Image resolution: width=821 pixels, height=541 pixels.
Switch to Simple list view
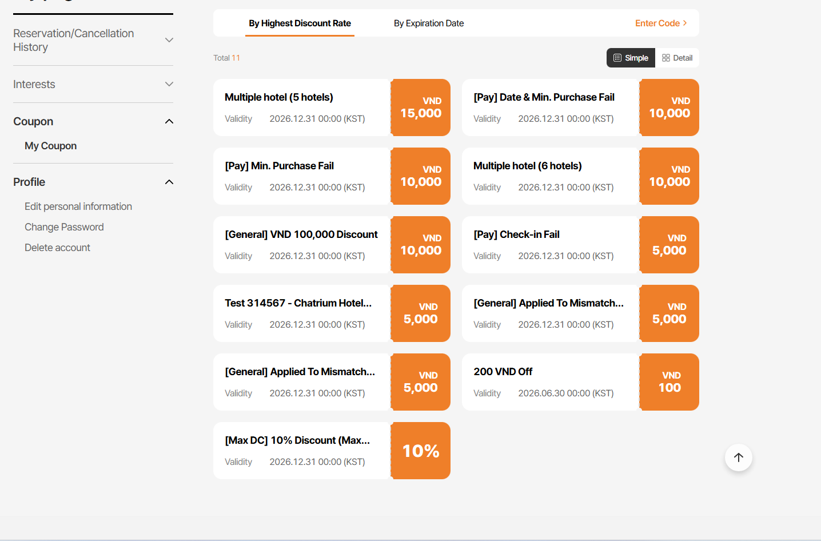[631, 58]
